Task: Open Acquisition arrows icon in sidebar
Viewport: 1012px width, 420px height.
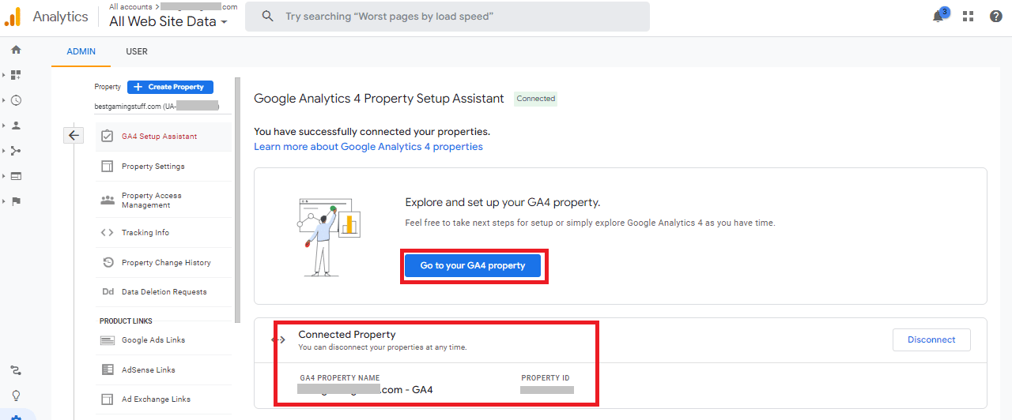Action: coord(16,151)
